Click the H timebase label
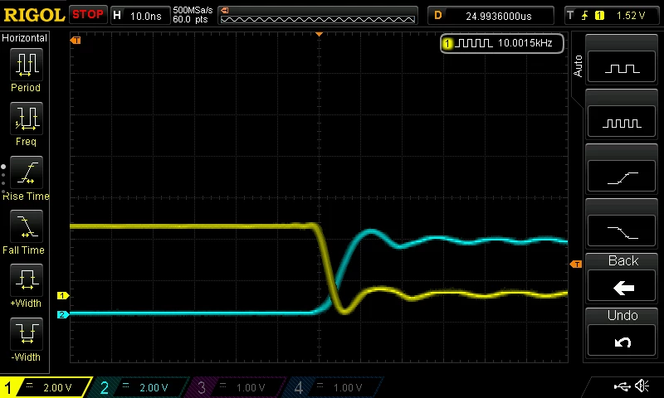 (x=117, y=16)
